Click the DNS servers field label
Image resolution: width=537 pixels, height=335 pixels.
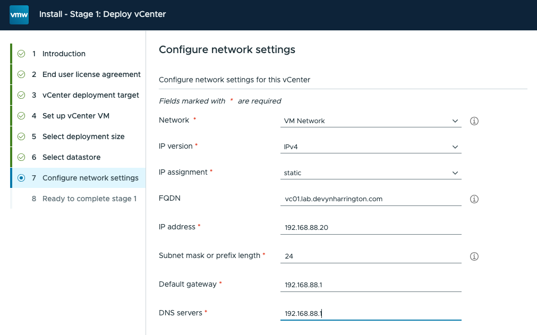click(181, 313)
